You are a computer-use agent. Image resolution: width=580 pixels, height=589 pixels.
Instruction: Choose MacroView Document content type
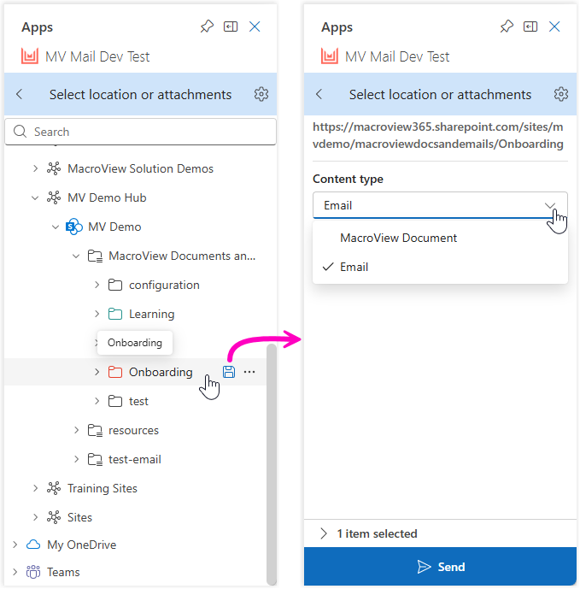tap(440, 238)
